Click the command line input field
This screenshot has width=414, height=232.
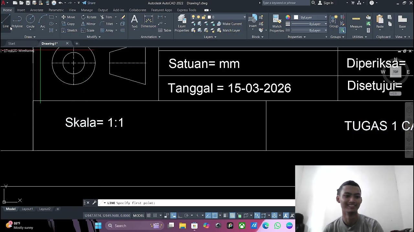click(x=196, y=203)
